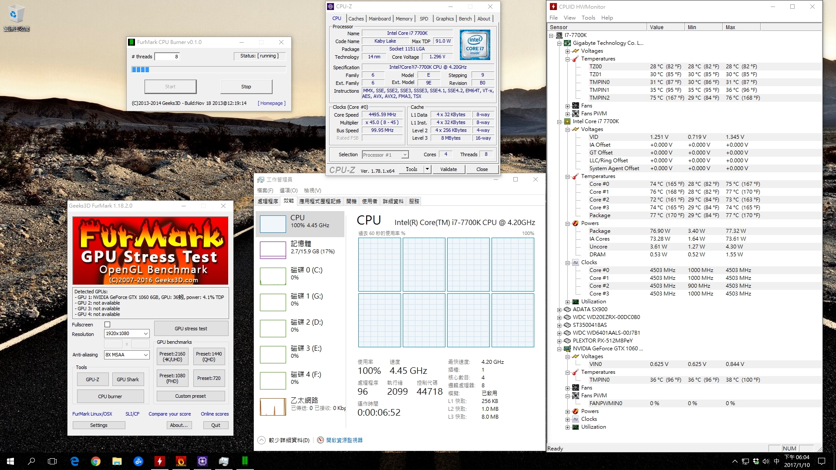Open File Explorer from the taskbar
This screenshot has height=470, width=836.
tap(117, 461)
